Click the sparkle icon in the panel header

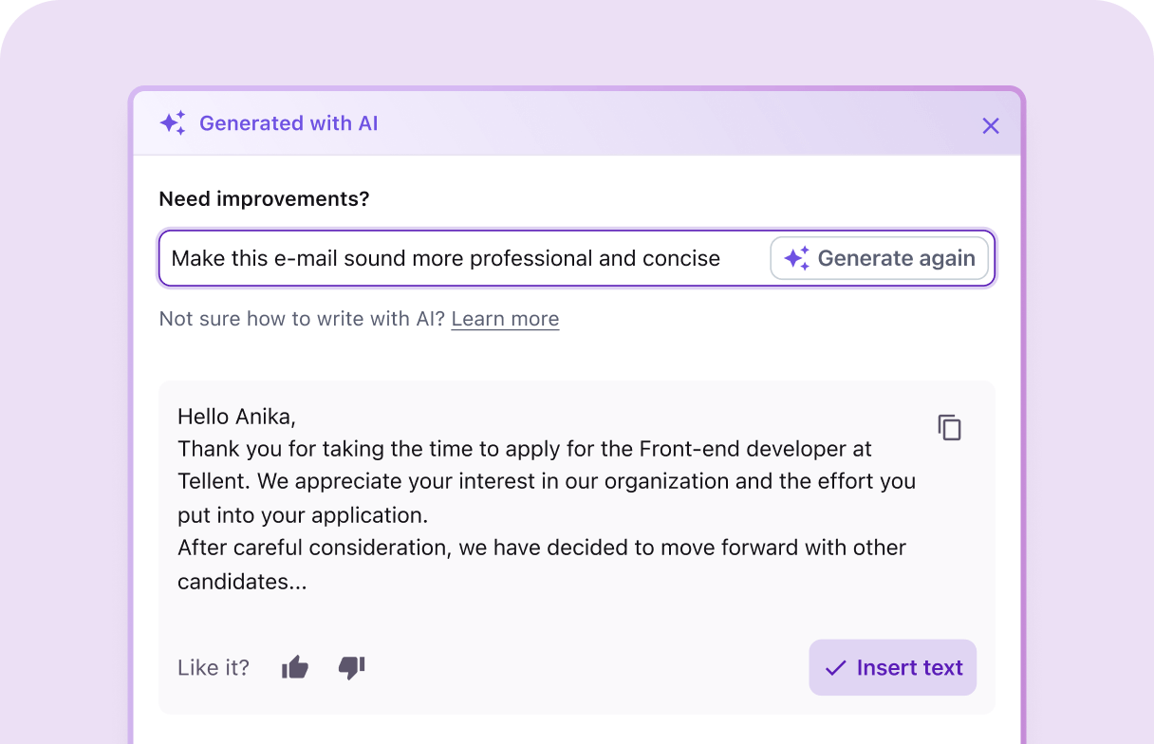173,123
